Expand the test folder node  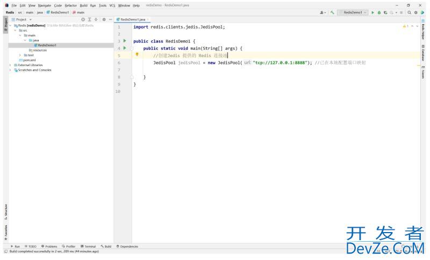pyautogui.click(x=20, y=55)
